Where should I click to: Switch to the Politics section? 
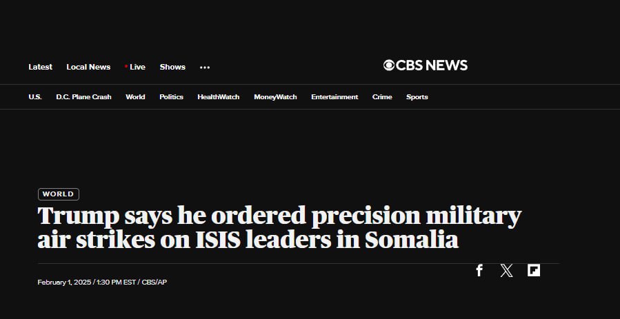pos(171,97)
